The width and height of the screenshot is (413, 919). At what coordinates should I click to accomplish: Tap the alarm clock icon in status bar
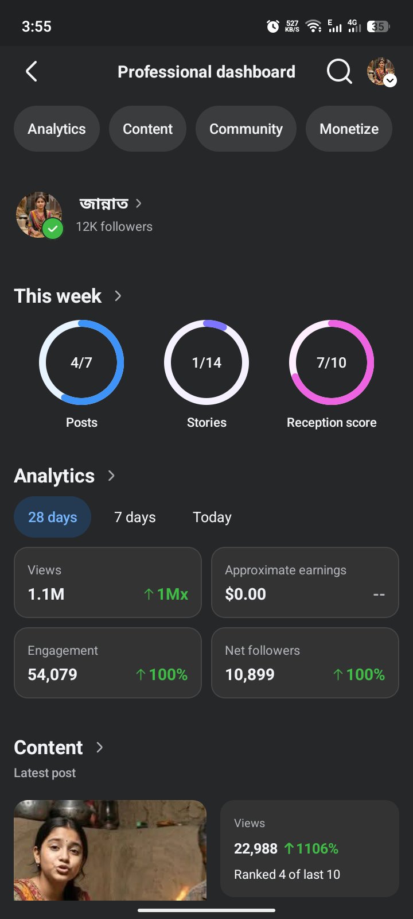pos(273,26)
